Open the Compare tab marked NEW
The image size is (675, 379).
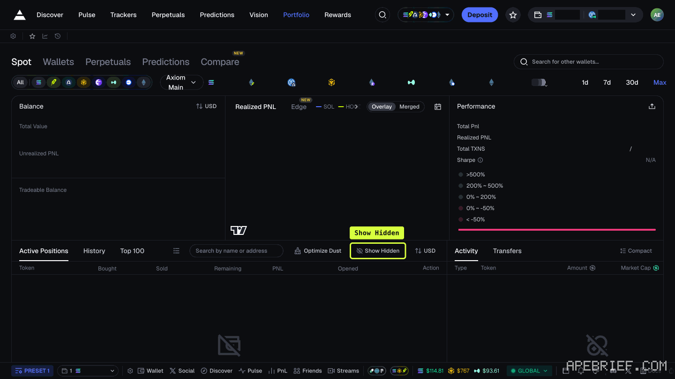point(220,62)
